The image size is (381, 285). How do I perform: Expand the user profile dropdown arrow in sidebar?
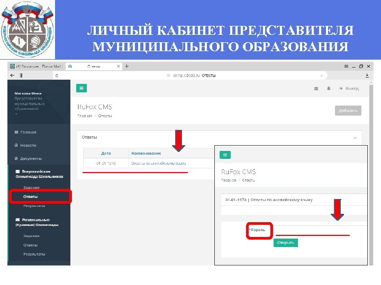16,114
